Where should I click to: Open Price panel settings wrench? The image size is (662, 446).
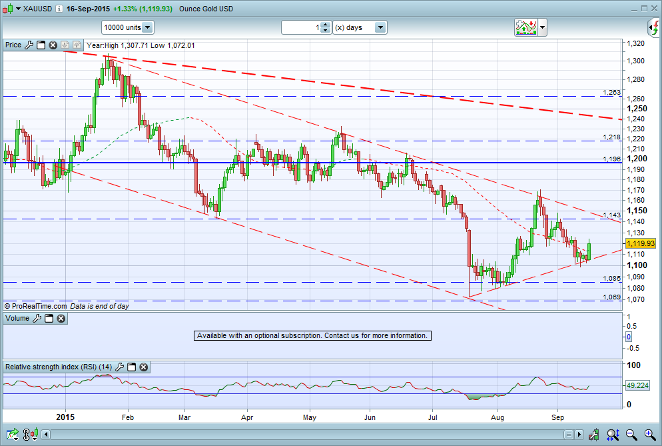point(29,45)
